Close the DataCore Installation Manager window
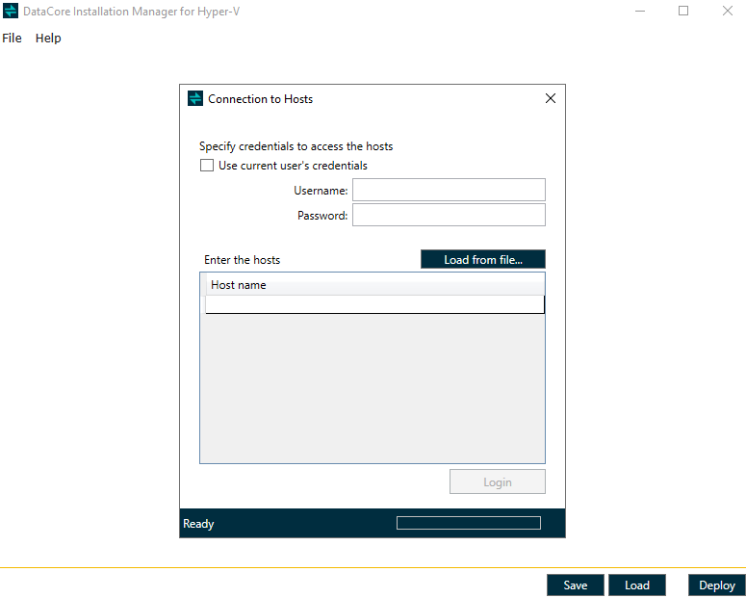Viewport: 746px width, 598px height. pyautogui.click(x=727, y=11)
